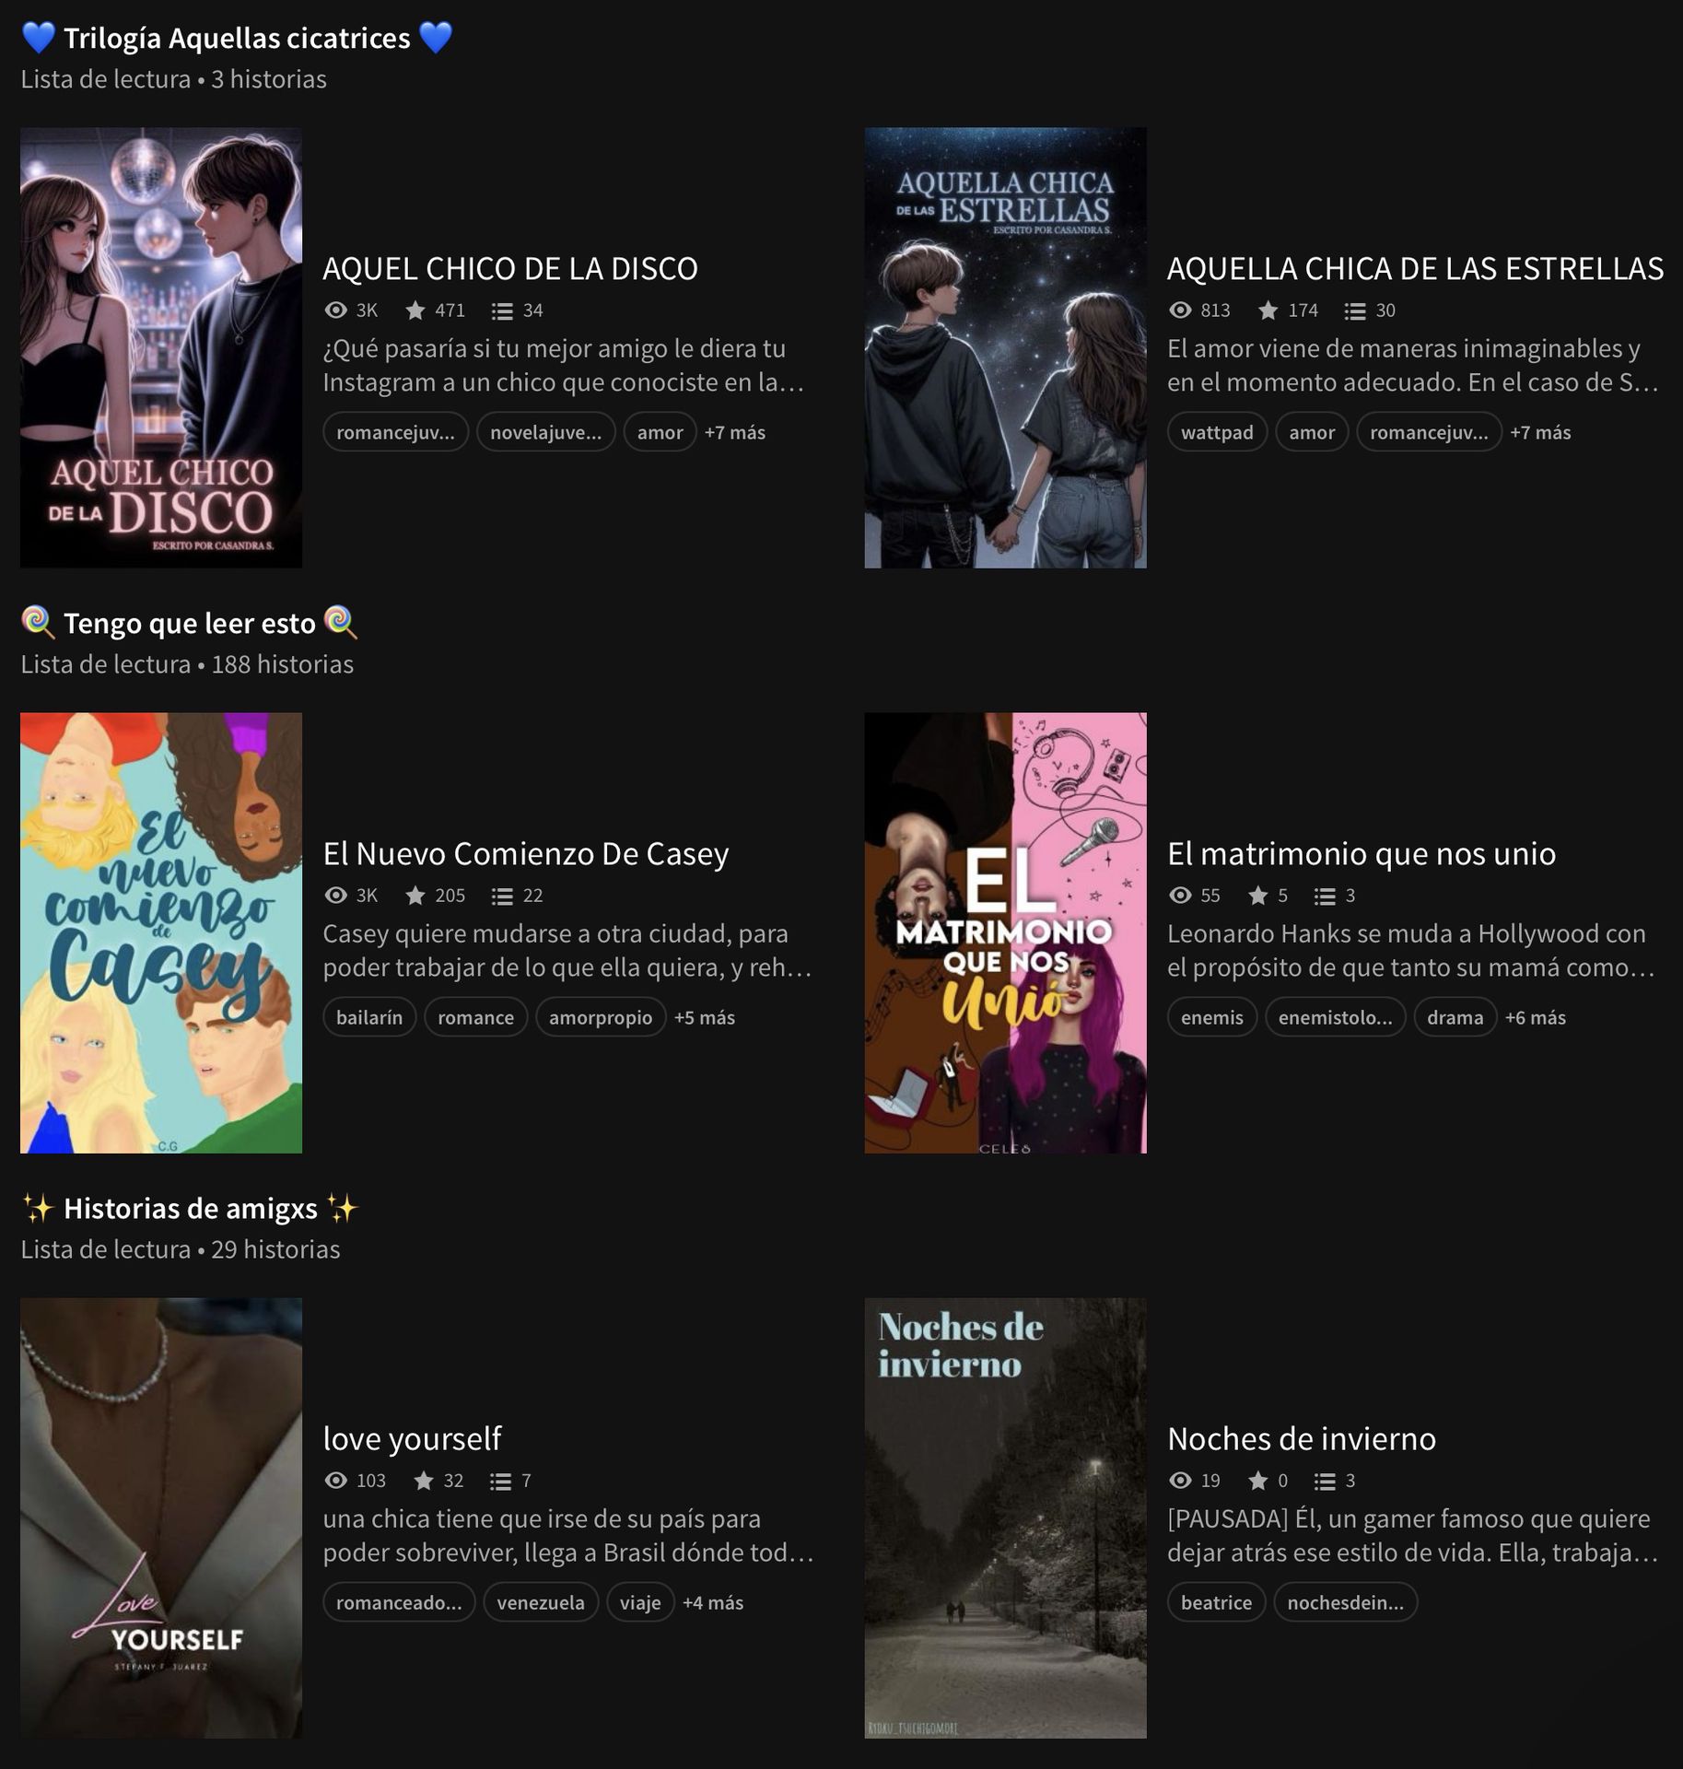Open Aquella Chica de las Estrellas cover
Screen dimensions: 1683x1769
pos(1005,347)
